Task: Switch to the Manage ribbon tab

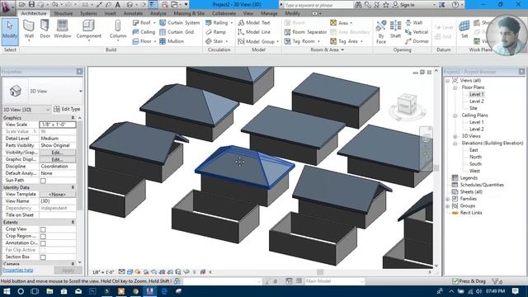Action: coord(269,13)
